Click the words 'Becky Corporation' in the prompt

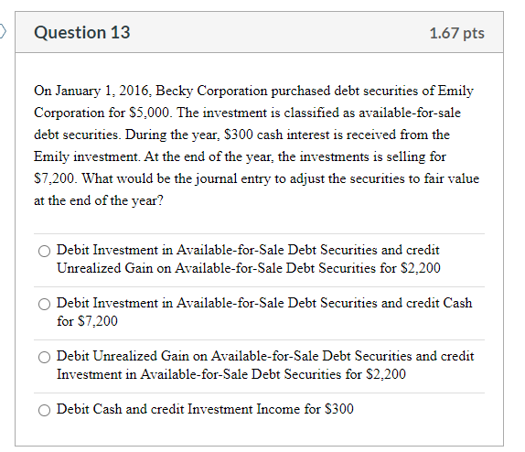(x=211, y=91)
